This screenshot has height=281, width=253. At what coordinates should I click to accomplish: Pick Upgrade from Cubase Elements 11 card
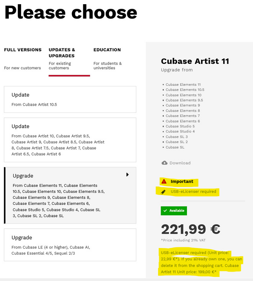pos(70,195)
